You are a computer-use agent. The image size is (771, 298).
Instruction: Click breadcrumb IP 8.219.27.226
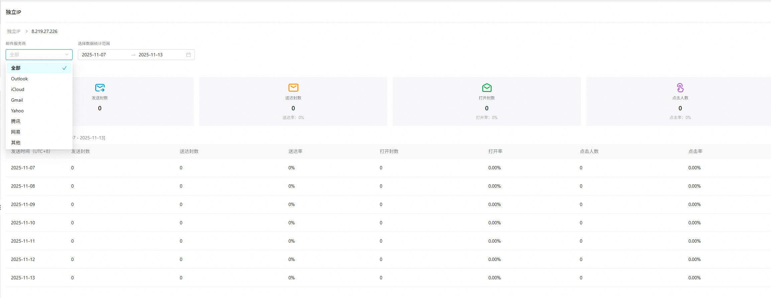click(44, 31)
